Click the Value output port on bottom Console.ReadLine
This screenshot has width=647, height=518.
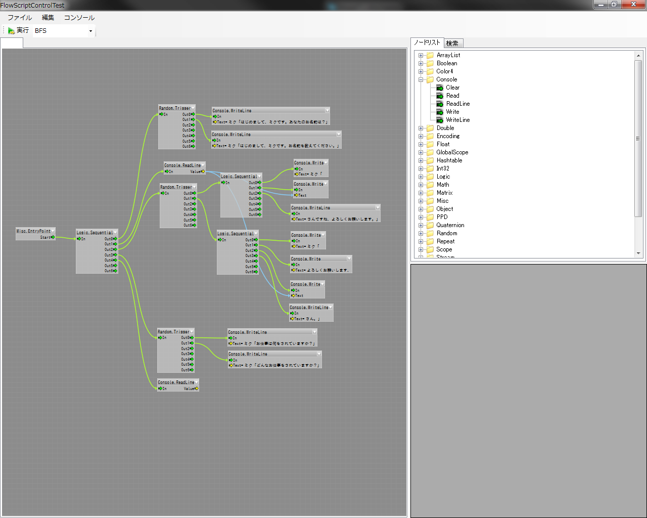point(197,388)
